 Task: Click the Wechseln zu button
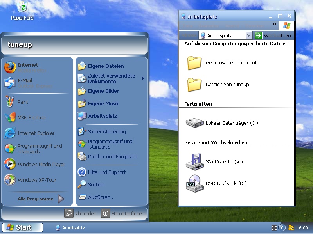pos(273,35)
